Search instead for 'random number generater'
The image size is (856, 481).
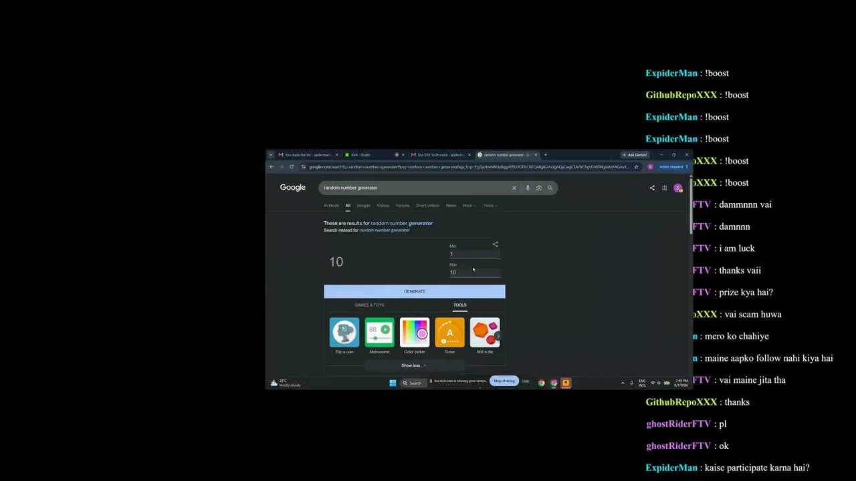tap(385, 230)
